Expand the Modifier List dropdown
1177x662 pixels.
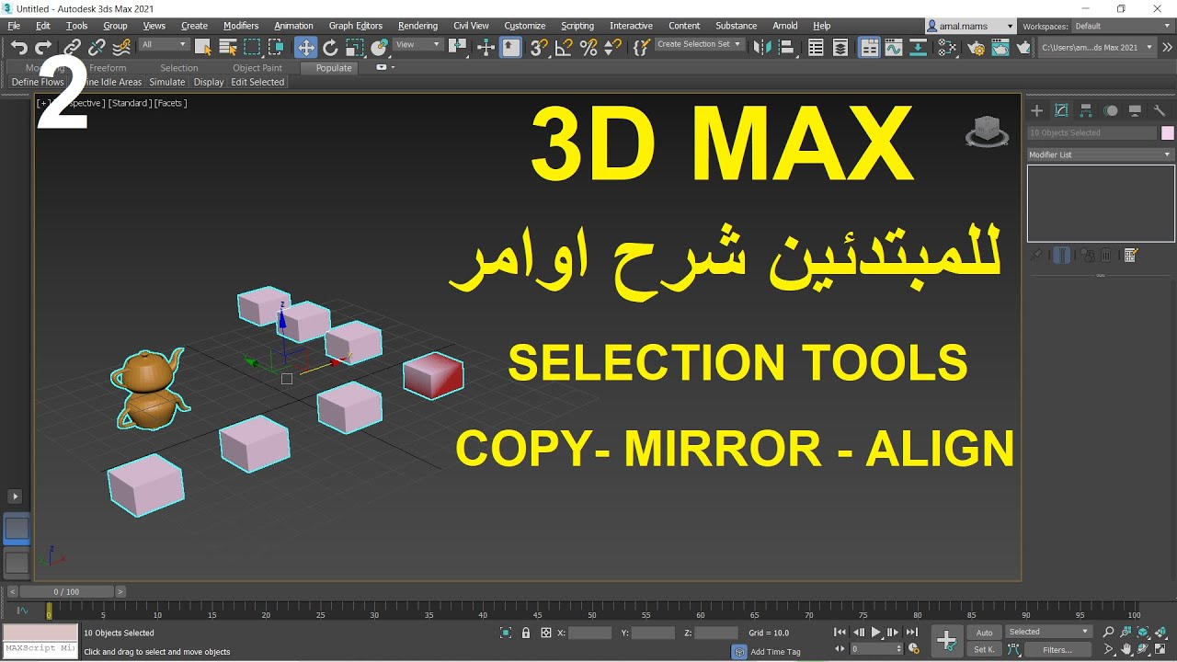pyautogui.click(x=1101, y=154)
